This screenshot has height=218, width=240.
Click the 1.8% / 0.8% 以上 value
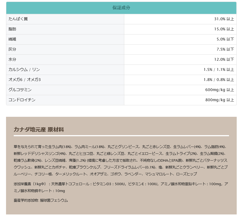219,80
